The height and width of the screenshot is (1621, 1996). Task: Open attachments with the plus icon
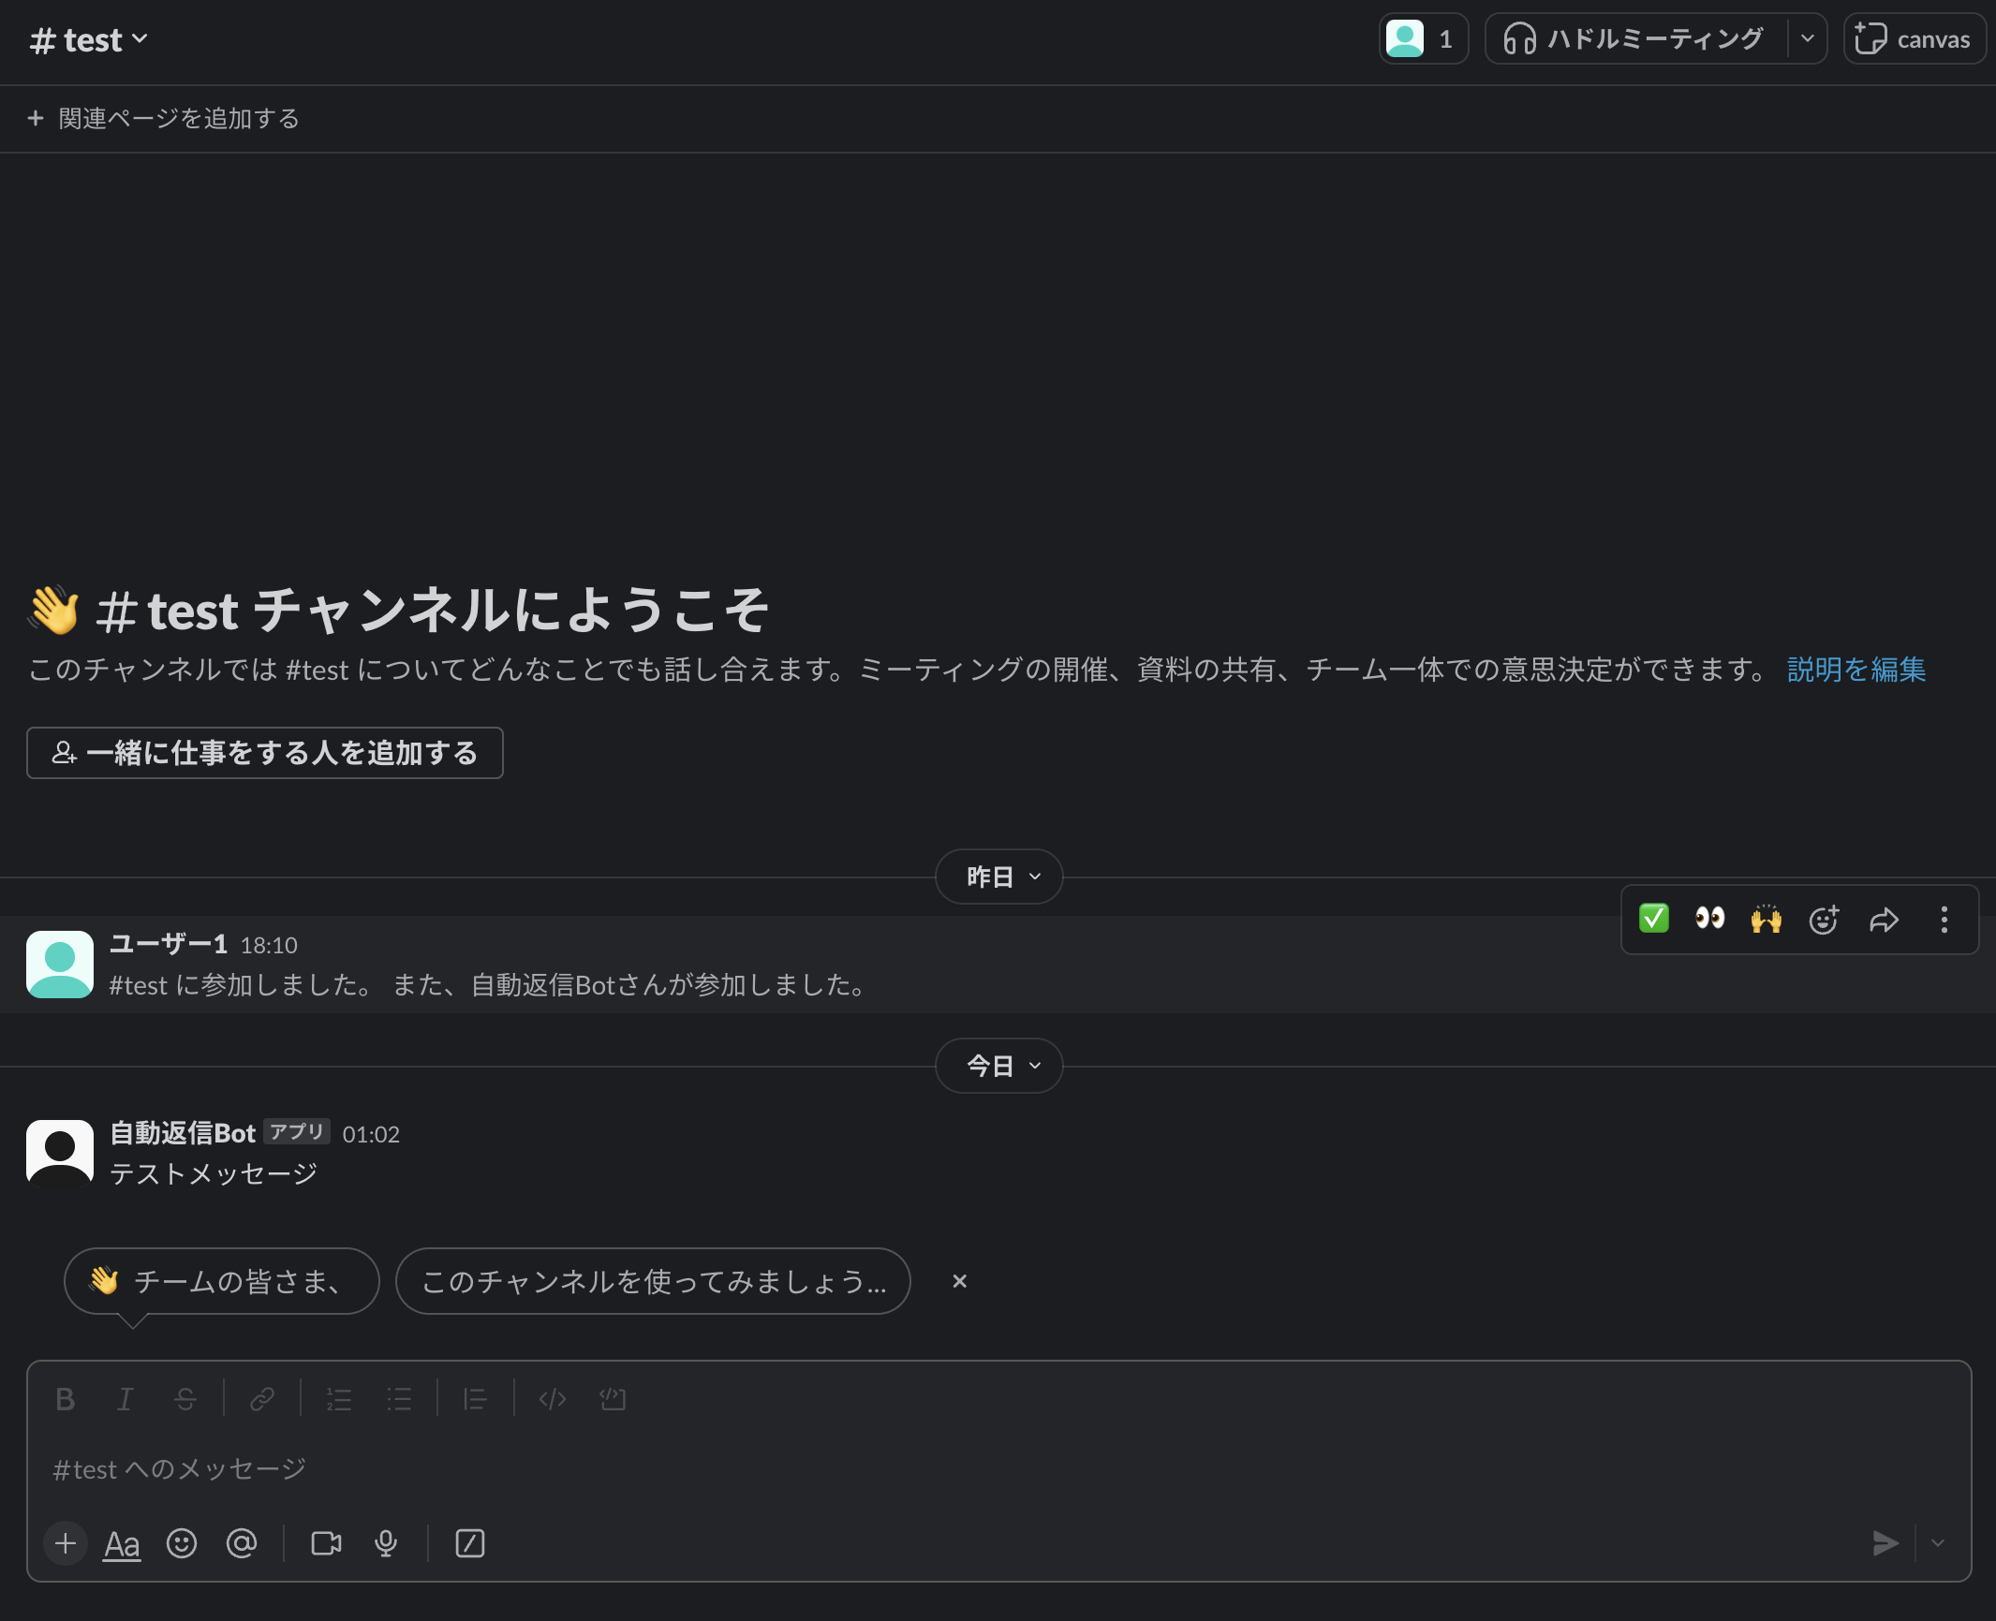(65, 1544)
